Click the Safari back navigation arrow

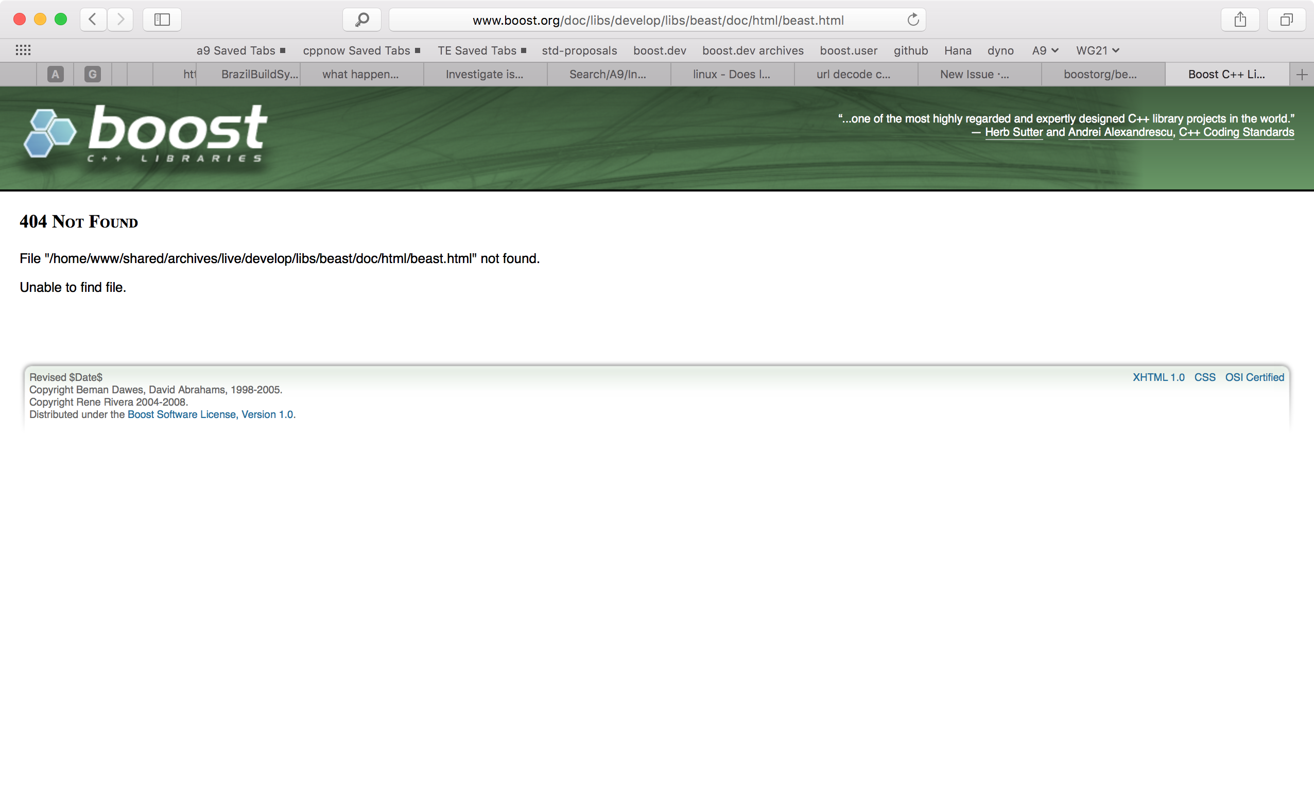(93, 20)
